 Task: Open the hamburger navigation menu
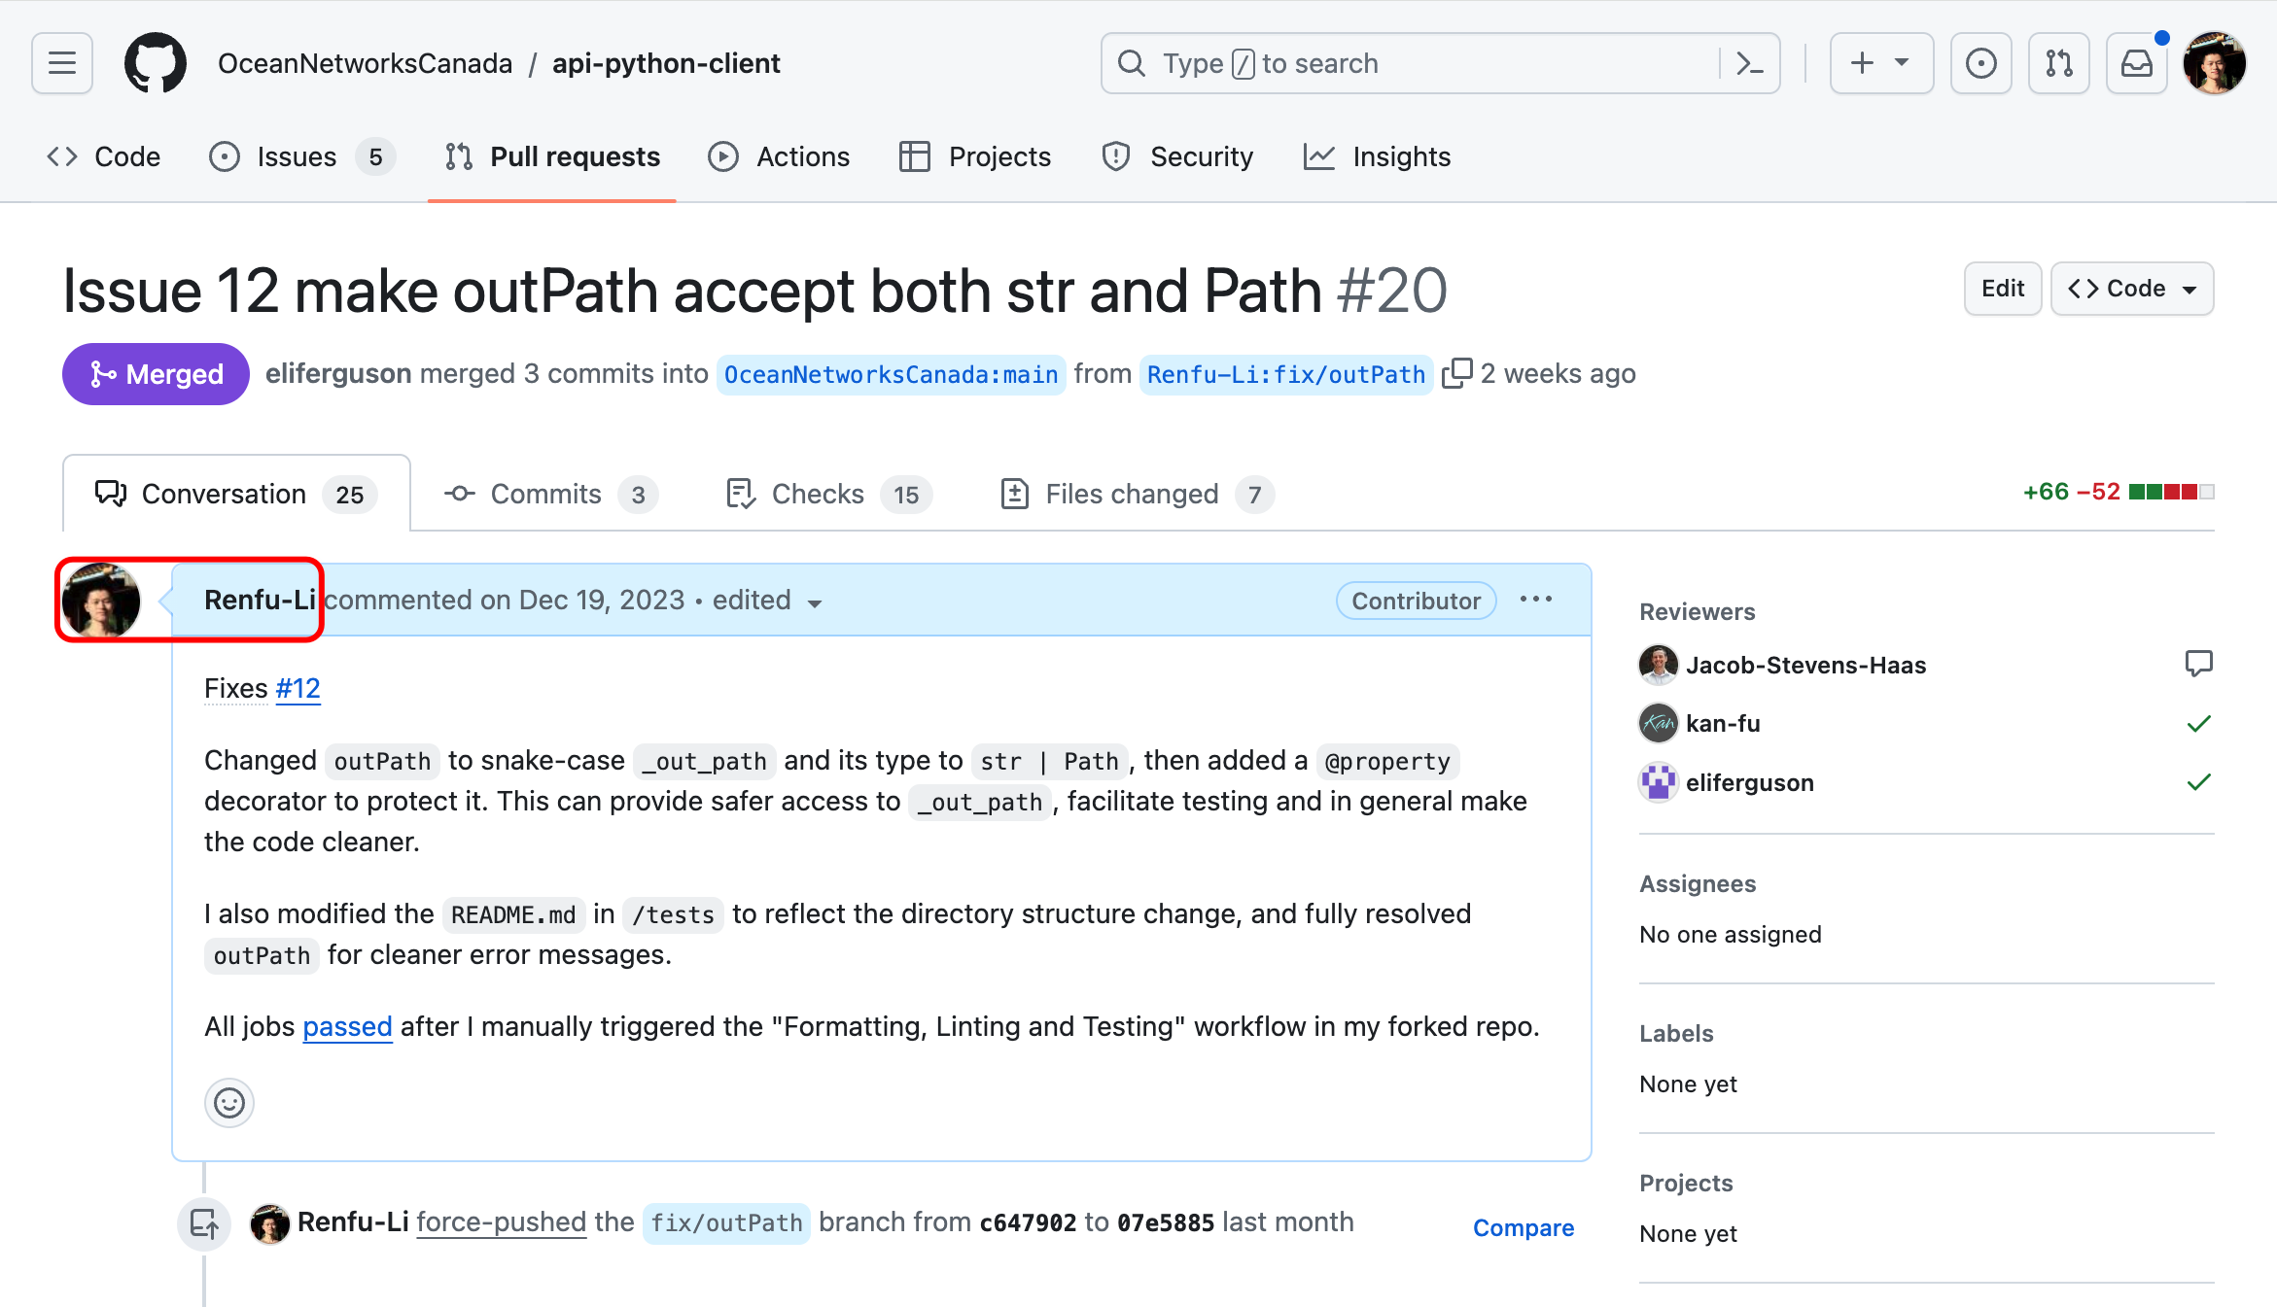pyautogui.click(x=62, y=63)
